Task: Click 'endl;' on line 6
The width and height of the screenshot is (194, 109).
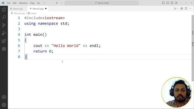Action: point(95,46)
